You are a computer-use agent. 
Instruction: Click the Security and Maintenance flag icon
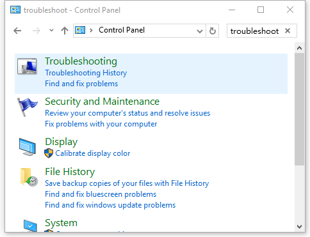coord(27,107)
